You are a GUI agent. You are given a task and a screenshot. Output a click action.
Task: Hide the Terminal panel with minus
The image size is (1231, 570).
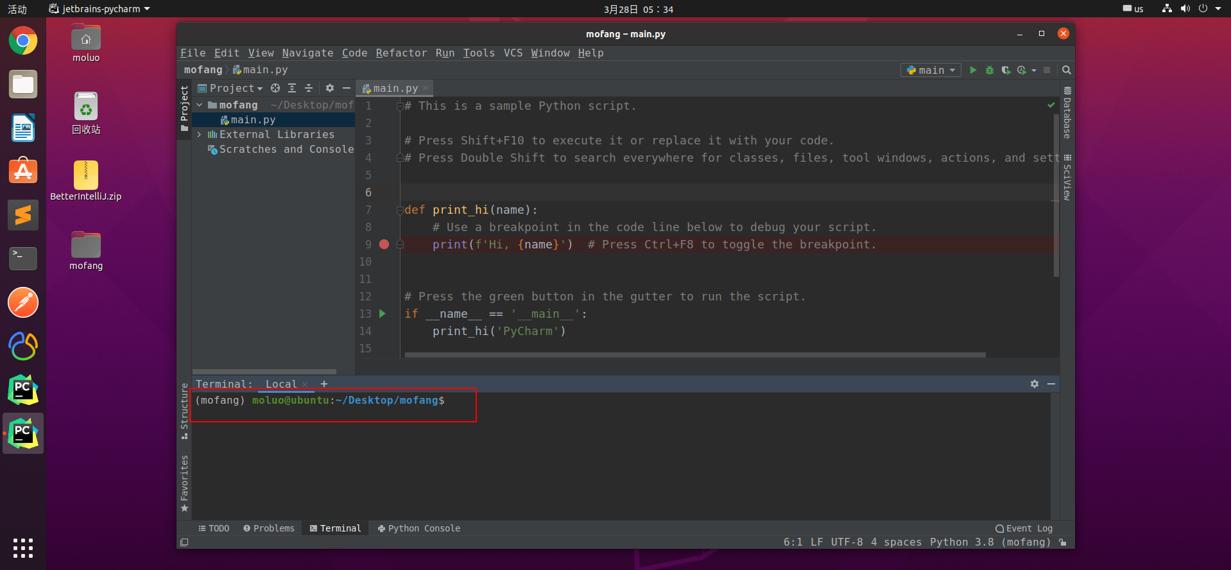pos(1051,384)
